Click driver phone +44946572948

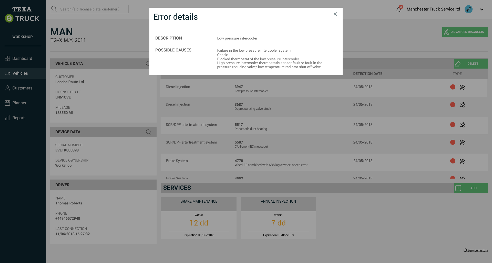(x=68, y=218)
